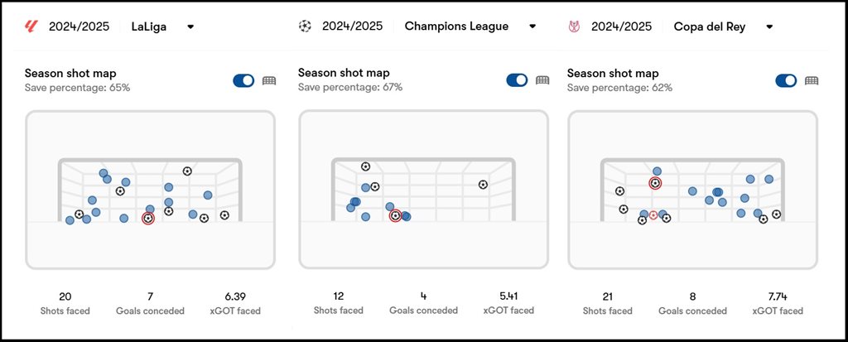Click Copa del Rey xGOT faced stat
Viewport: 848px width, 342px height.
(777, 303)
